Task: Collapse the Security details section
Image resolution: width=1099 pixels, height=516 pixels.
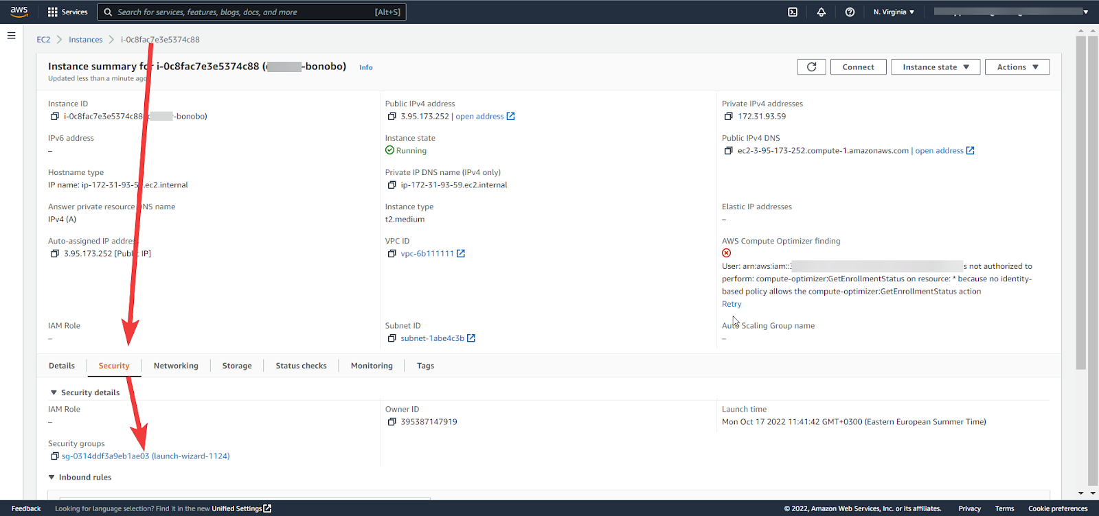Action: coord(54,392)
